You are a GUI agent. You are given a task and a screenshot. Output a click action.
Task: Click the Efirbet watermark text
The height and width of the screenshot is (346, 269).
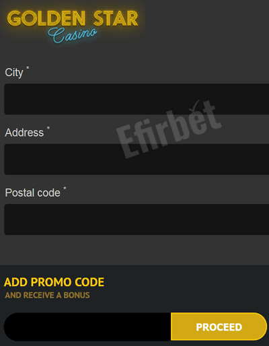pyautogui.click(x=169, y=129)
